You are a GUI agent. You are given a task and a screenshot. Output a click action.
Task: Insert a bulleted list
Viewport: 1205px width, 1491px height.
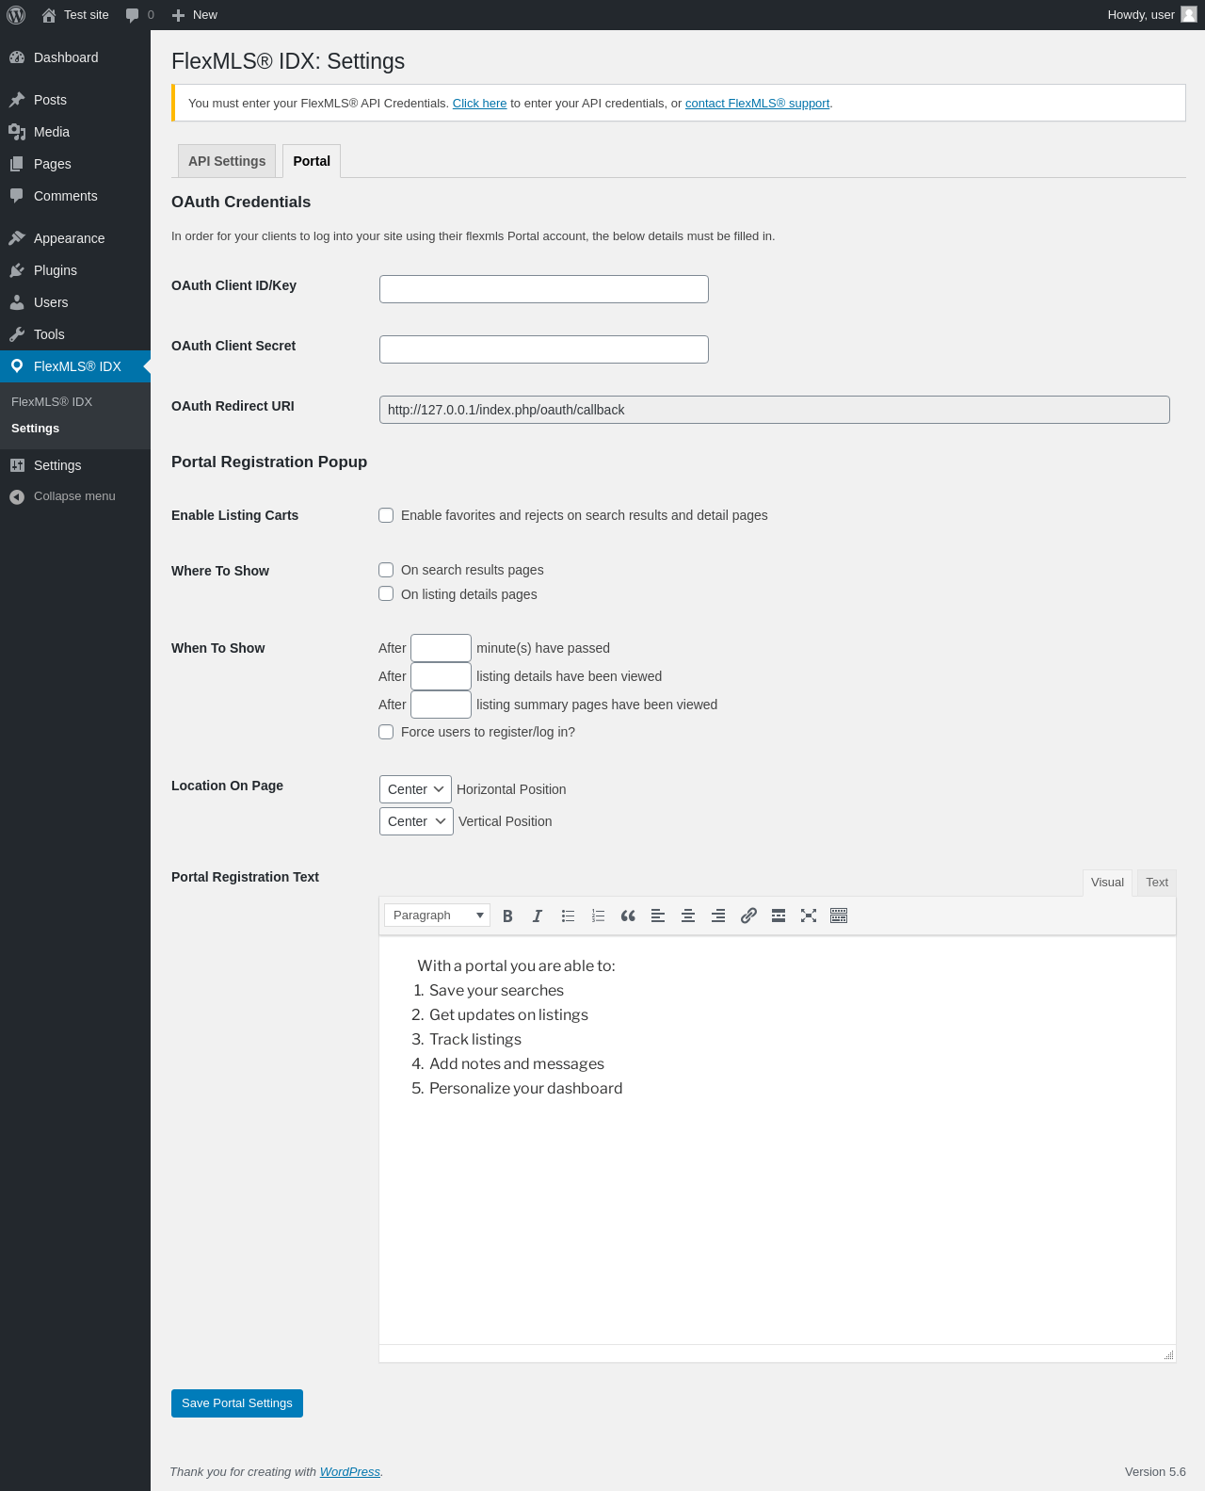pos(568,916)
